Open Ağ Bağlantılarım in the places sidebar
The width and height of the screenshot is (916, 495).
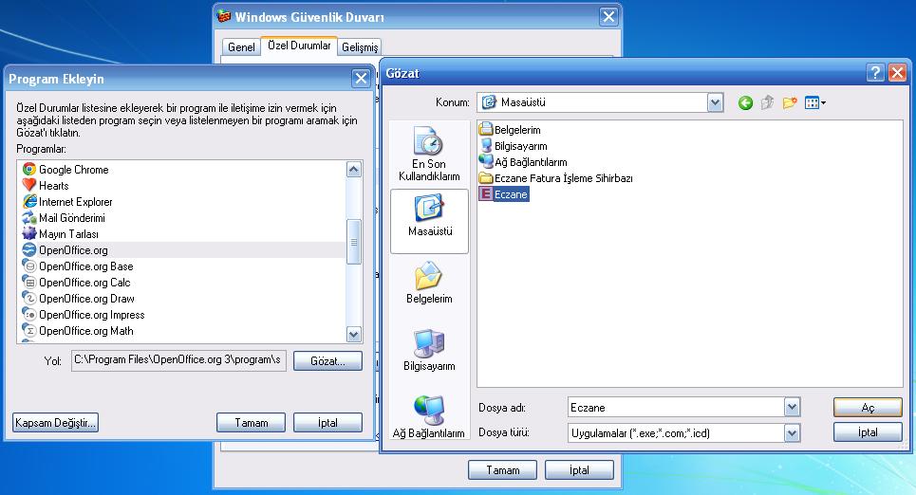coord(429,417)
